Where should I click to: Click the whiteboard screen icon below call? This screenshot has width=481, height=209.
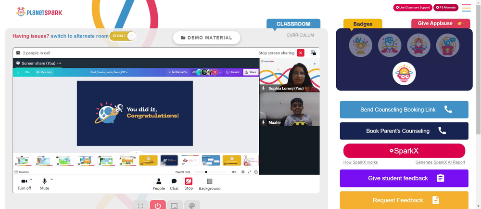point(175,205)
